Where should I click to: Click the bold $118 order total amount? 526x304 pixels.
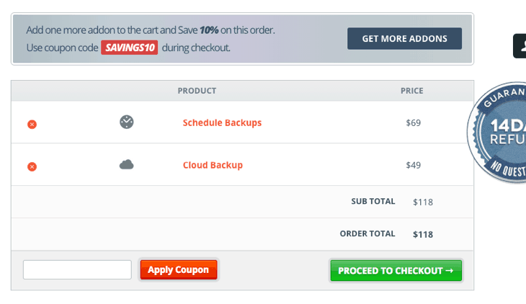click(423, 234)
